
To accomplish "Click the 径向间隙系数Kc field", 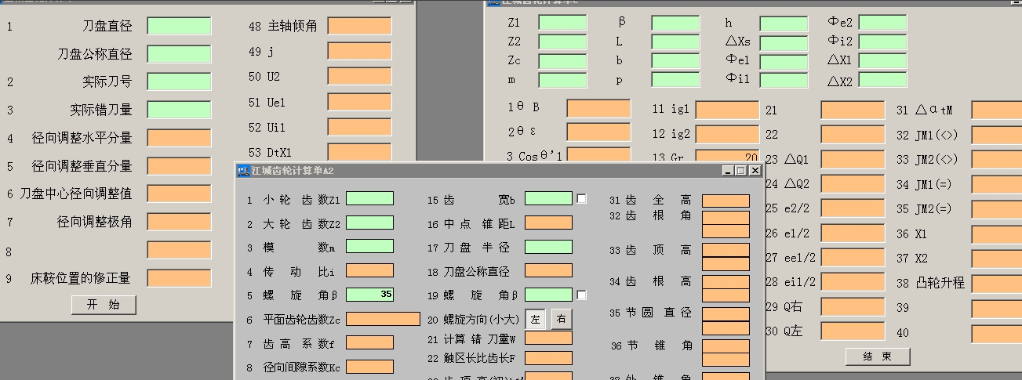I will [369, 367].
